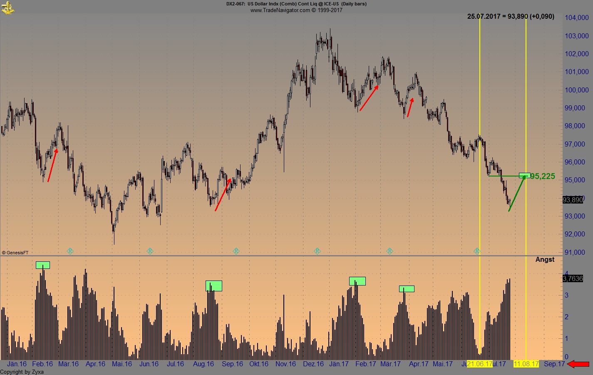Select the "R" roll symbol near Sep.16
593x375 pixels.
pyautogui.click(x=236, y=251)
